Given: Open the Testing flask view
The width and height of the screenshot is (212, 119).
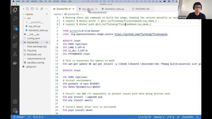Looking at the screenshot, I should tap(15, 54).
